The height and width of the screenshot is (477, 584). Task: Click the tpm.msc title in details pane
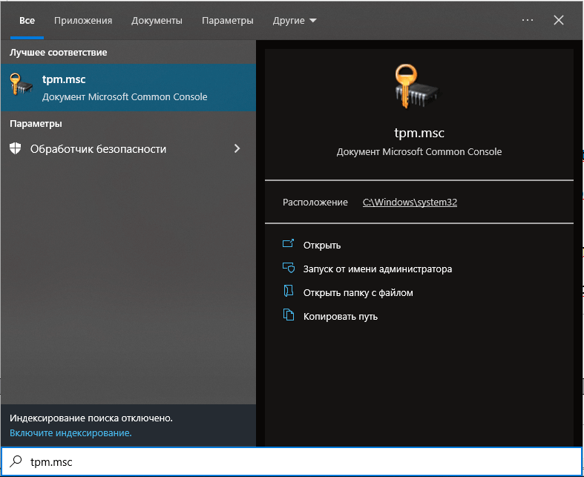419,133
